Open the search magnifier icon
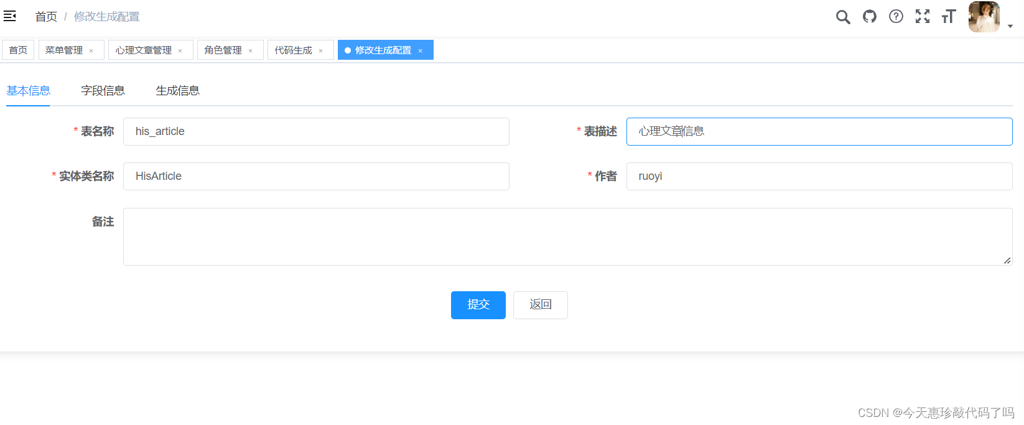The image size is (1024, 425). [843, 17]
